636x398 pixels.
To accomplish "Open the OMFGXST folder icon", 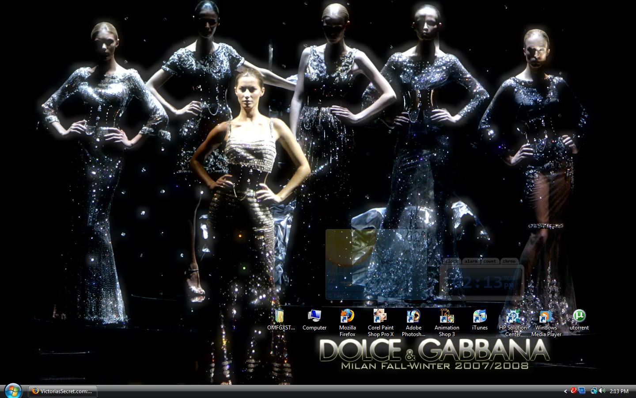I will click(280, 317).
